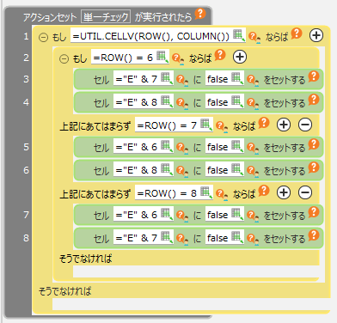This screenshot has height=323, width=337.
Task: Select line number 5 in the left gutter
Action: pyautogui.click(x=27, y=147)
